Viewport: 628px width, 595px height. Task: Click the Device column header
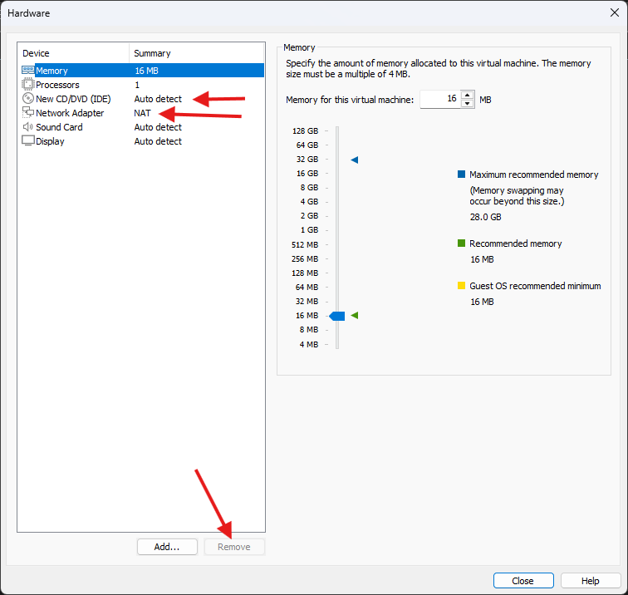73,53
